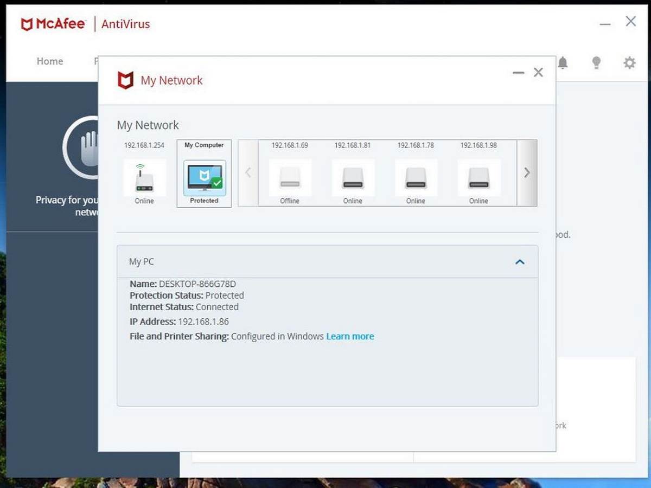Open the notifications bell icon

coord(563,63)
